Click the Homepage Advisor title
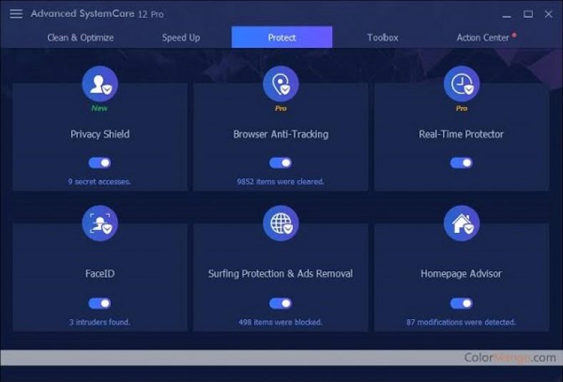 [x=462, y=273]
